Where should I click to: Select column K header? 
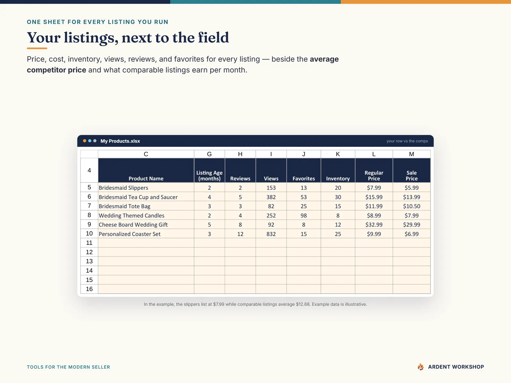pyautogui.click(x=338, y=154)
